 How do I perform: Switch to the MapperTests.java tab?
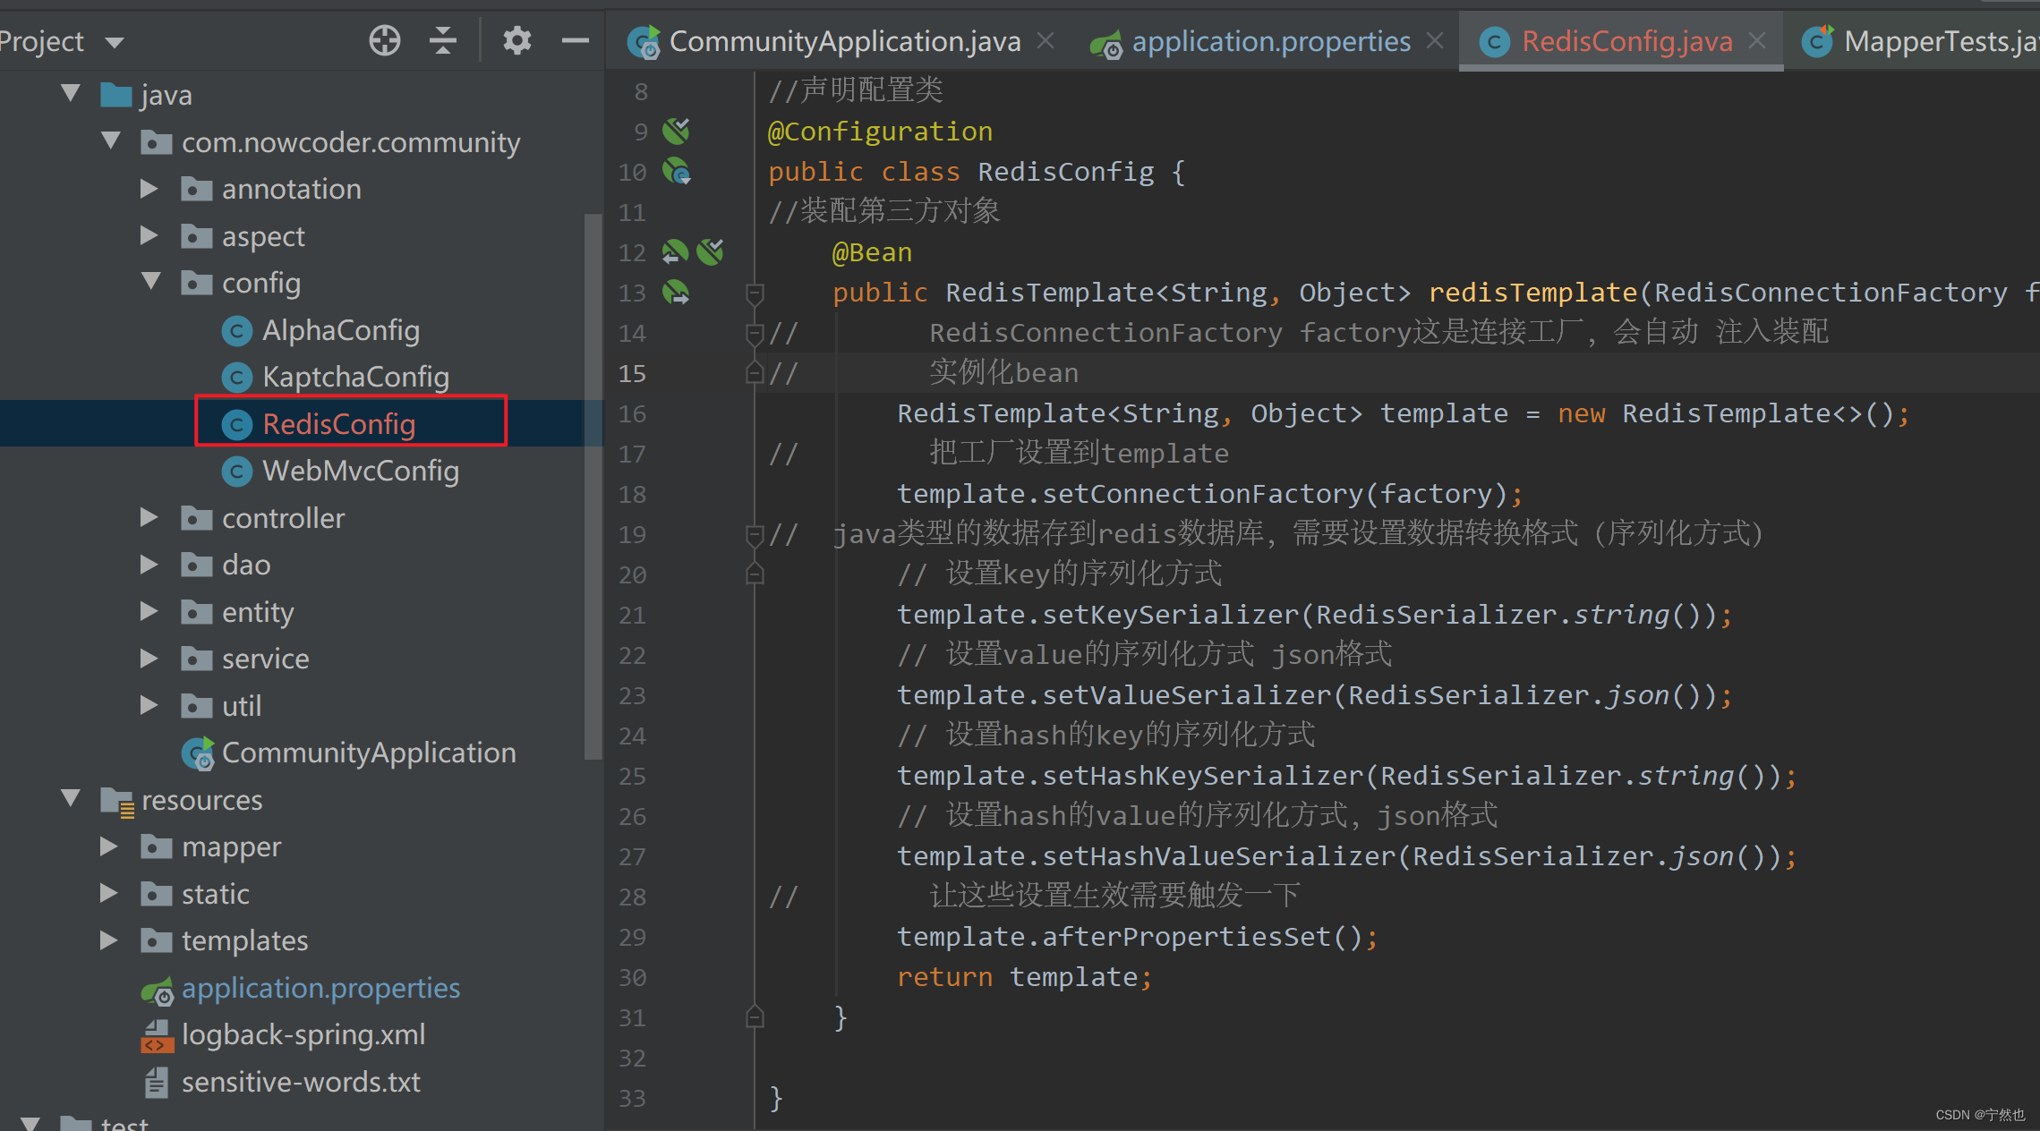point(1933,40)
